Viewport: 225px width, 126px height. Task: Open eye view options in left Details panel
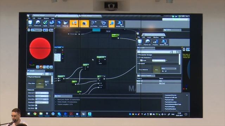(51, 74)
